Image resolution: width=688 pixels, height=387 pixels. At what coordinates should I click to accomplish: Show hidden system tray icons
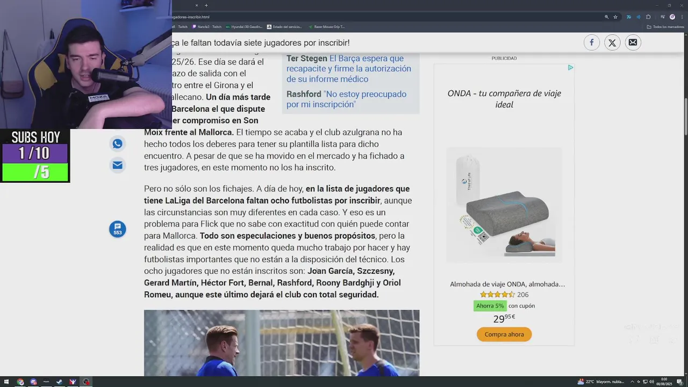click(632, 382)
